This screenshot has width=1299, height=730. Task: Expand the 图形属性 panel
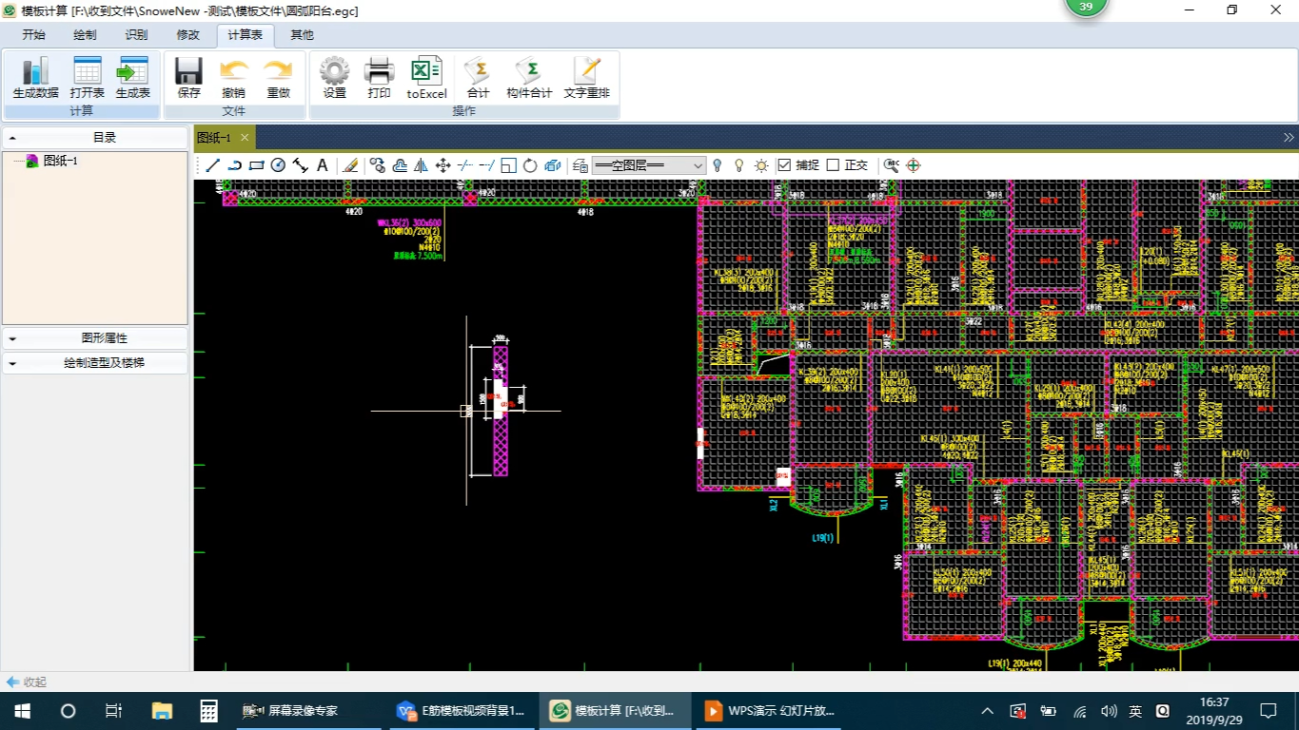[95, 338]
